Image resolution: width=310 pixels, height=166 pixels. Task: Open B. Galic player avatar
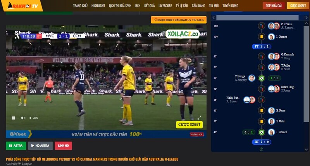[271, 121]
